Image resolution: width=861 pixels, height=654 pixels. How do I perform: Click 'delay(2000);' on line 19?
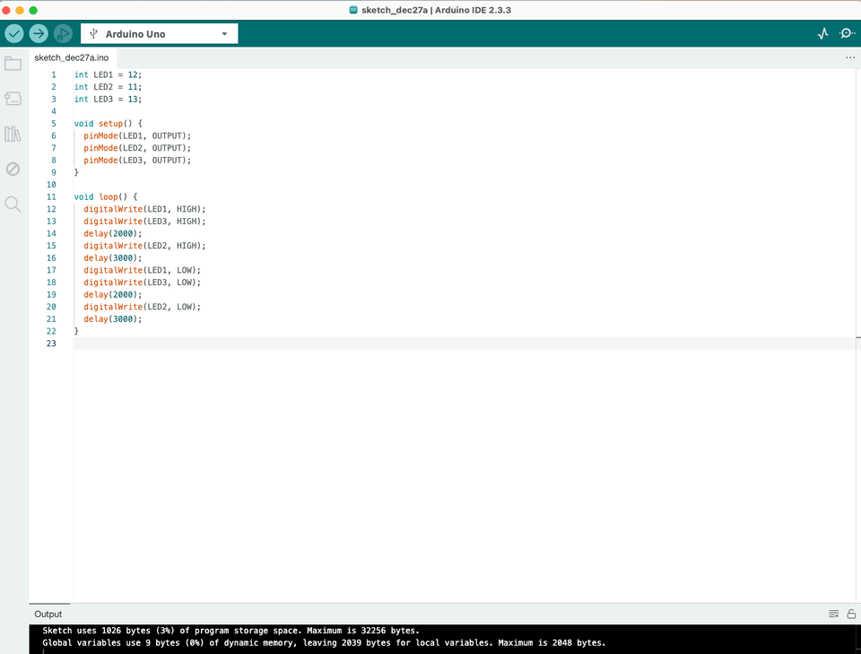tap(113, 294)
